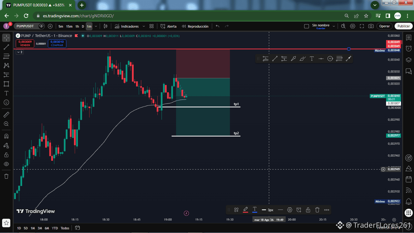The image size is (414, 233).
Task: Switch to the 5m timeframe
Action: [61, 26]
